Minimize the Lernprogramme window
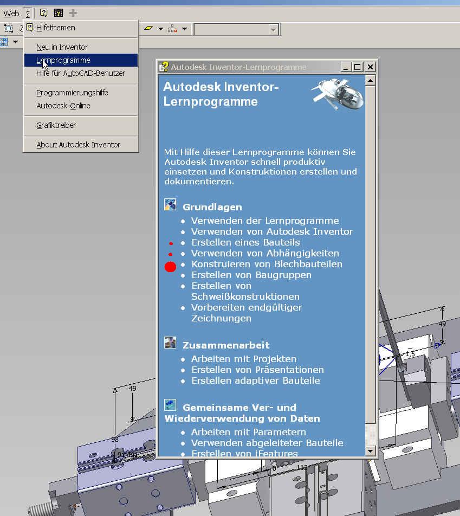 click(346, 67)
